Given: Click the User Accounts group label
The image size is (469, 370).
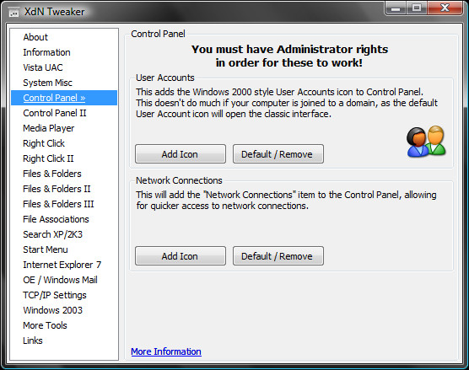Looking at the screenshot, I should [x=165, y=78].
